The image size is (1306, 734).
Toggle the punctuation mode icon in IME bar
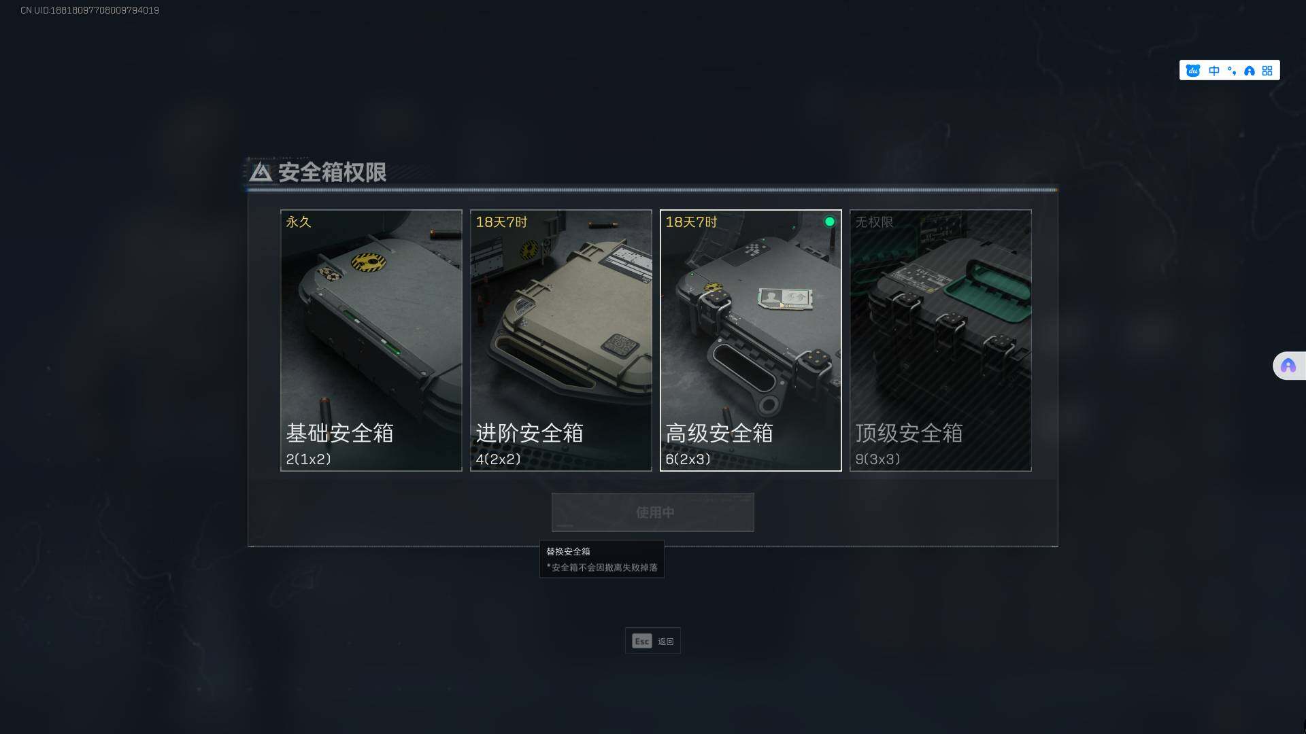tap(1232, 71)
